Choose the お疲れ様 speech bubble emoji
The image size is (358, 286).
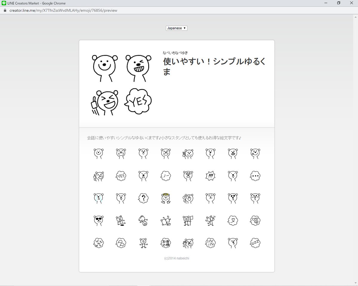(x=166, y=243)
